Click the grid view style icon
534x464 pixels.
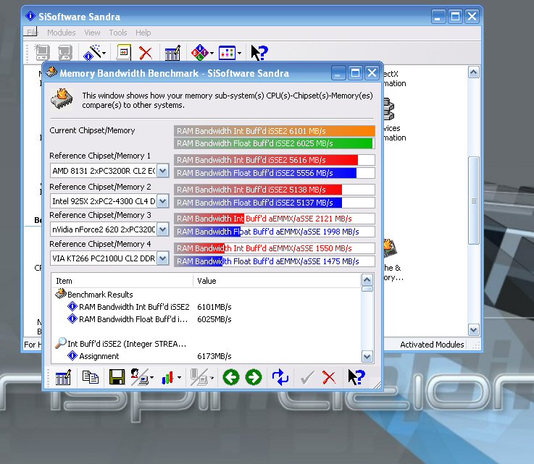(228, 53)
